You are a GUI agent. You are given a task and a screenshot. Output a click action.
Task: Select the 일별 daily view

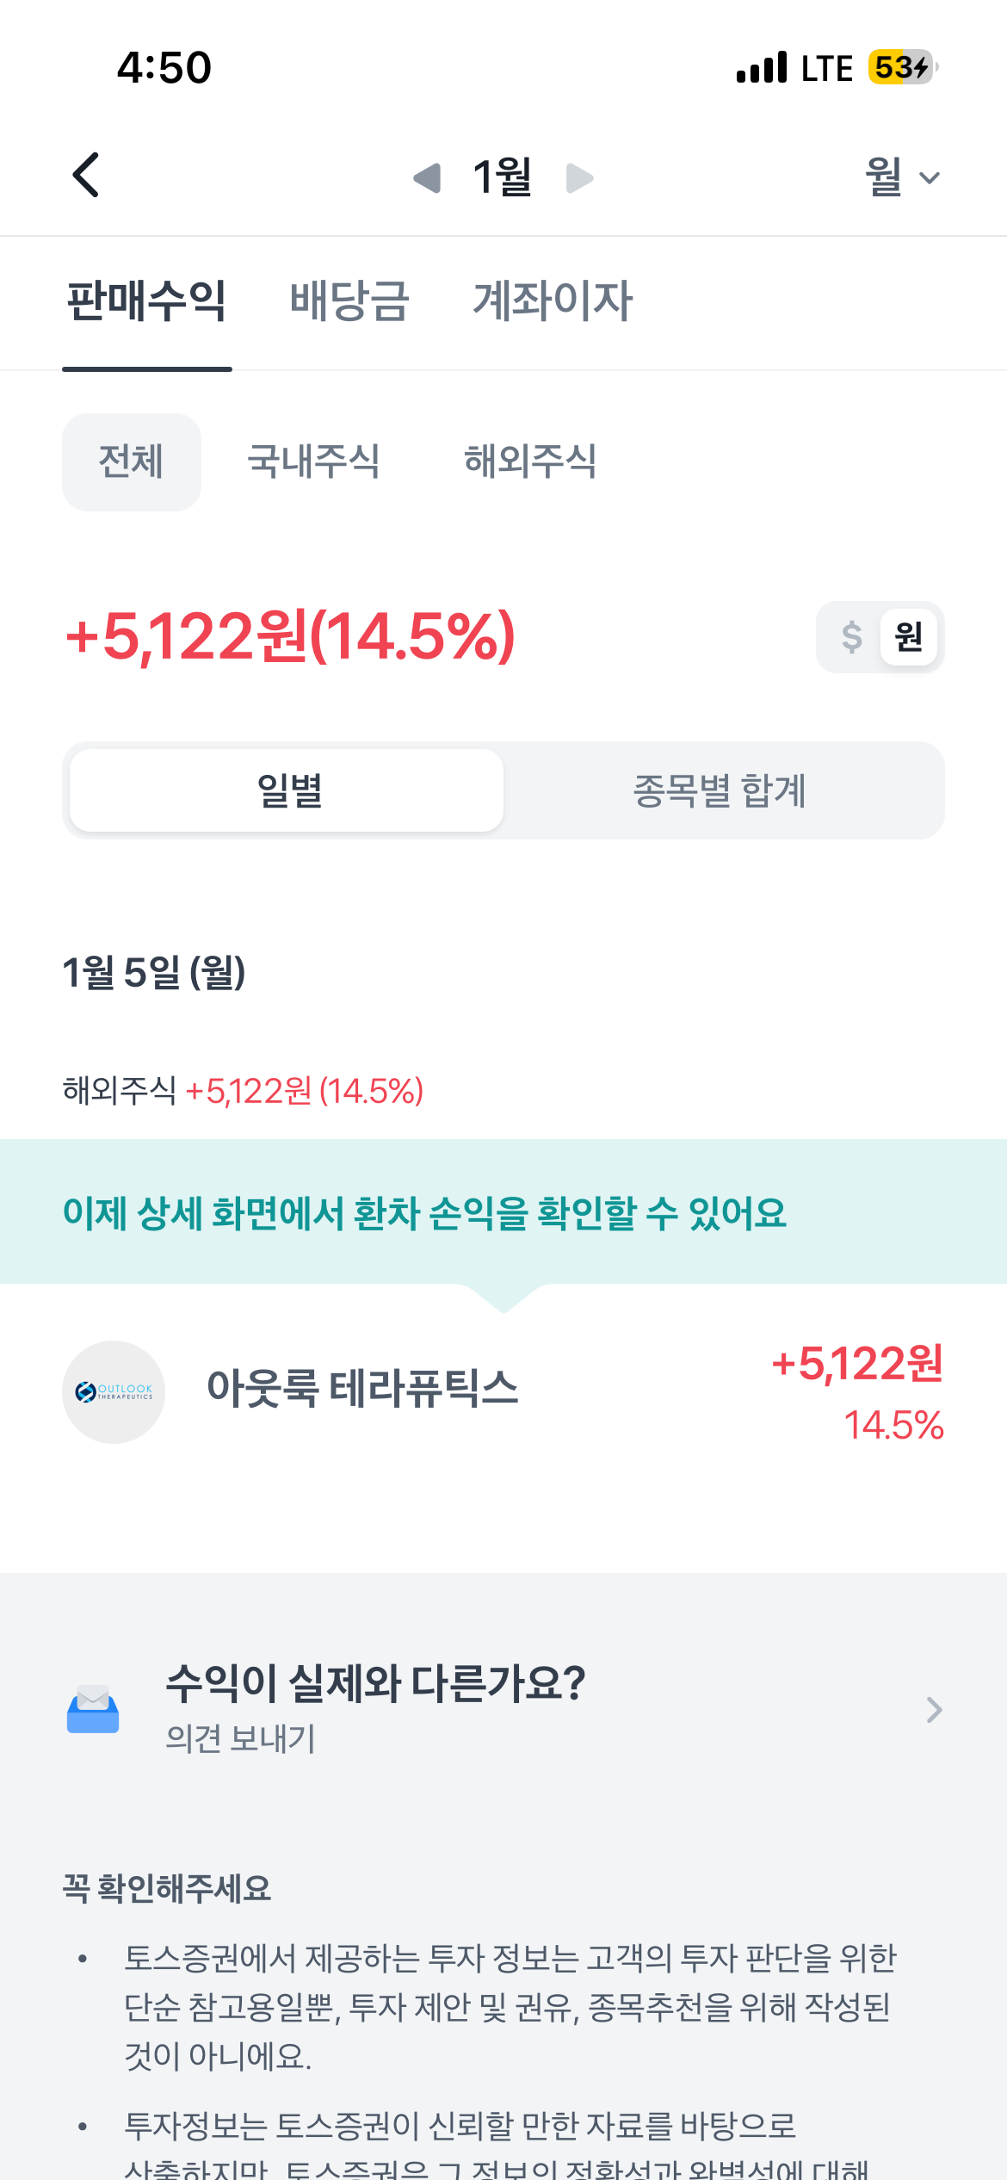(x=287, y=790)
